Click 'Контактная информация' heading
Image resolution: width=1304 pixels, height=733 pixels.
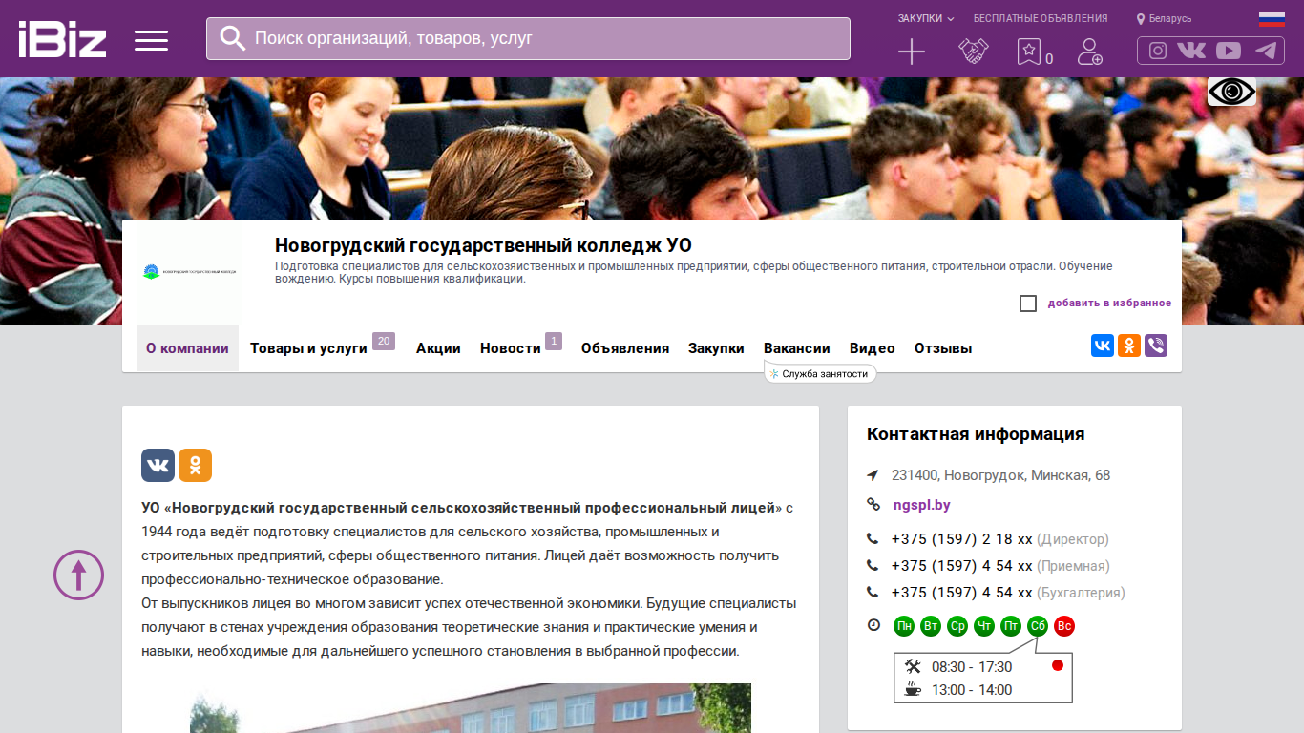point(976,434)
